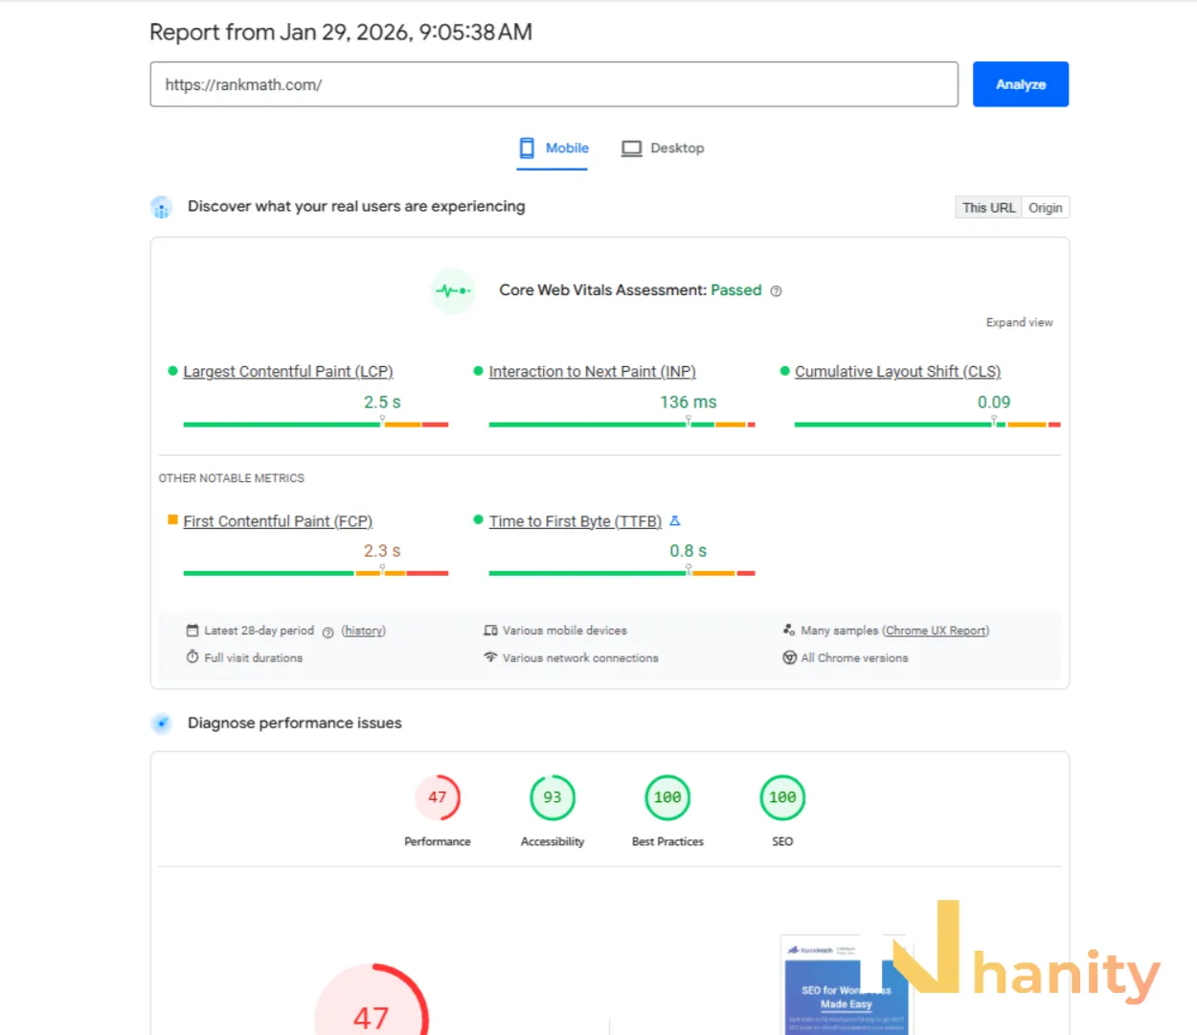Click the page screenshot thumbnail
Screen dimensions: 1197x1035
[x=846, y=985]
